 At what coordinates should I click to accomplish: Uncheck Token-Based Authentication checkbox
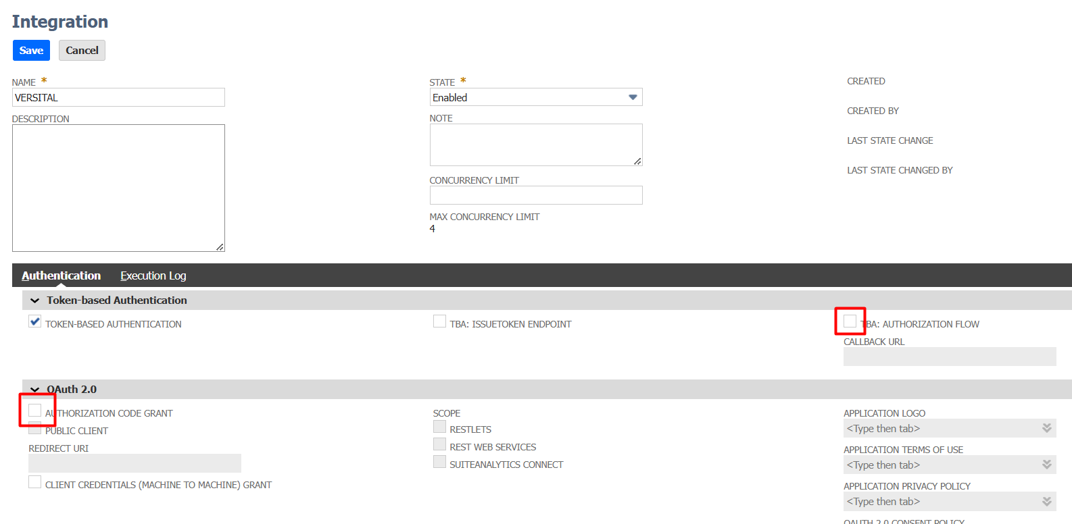pos(35,321)
